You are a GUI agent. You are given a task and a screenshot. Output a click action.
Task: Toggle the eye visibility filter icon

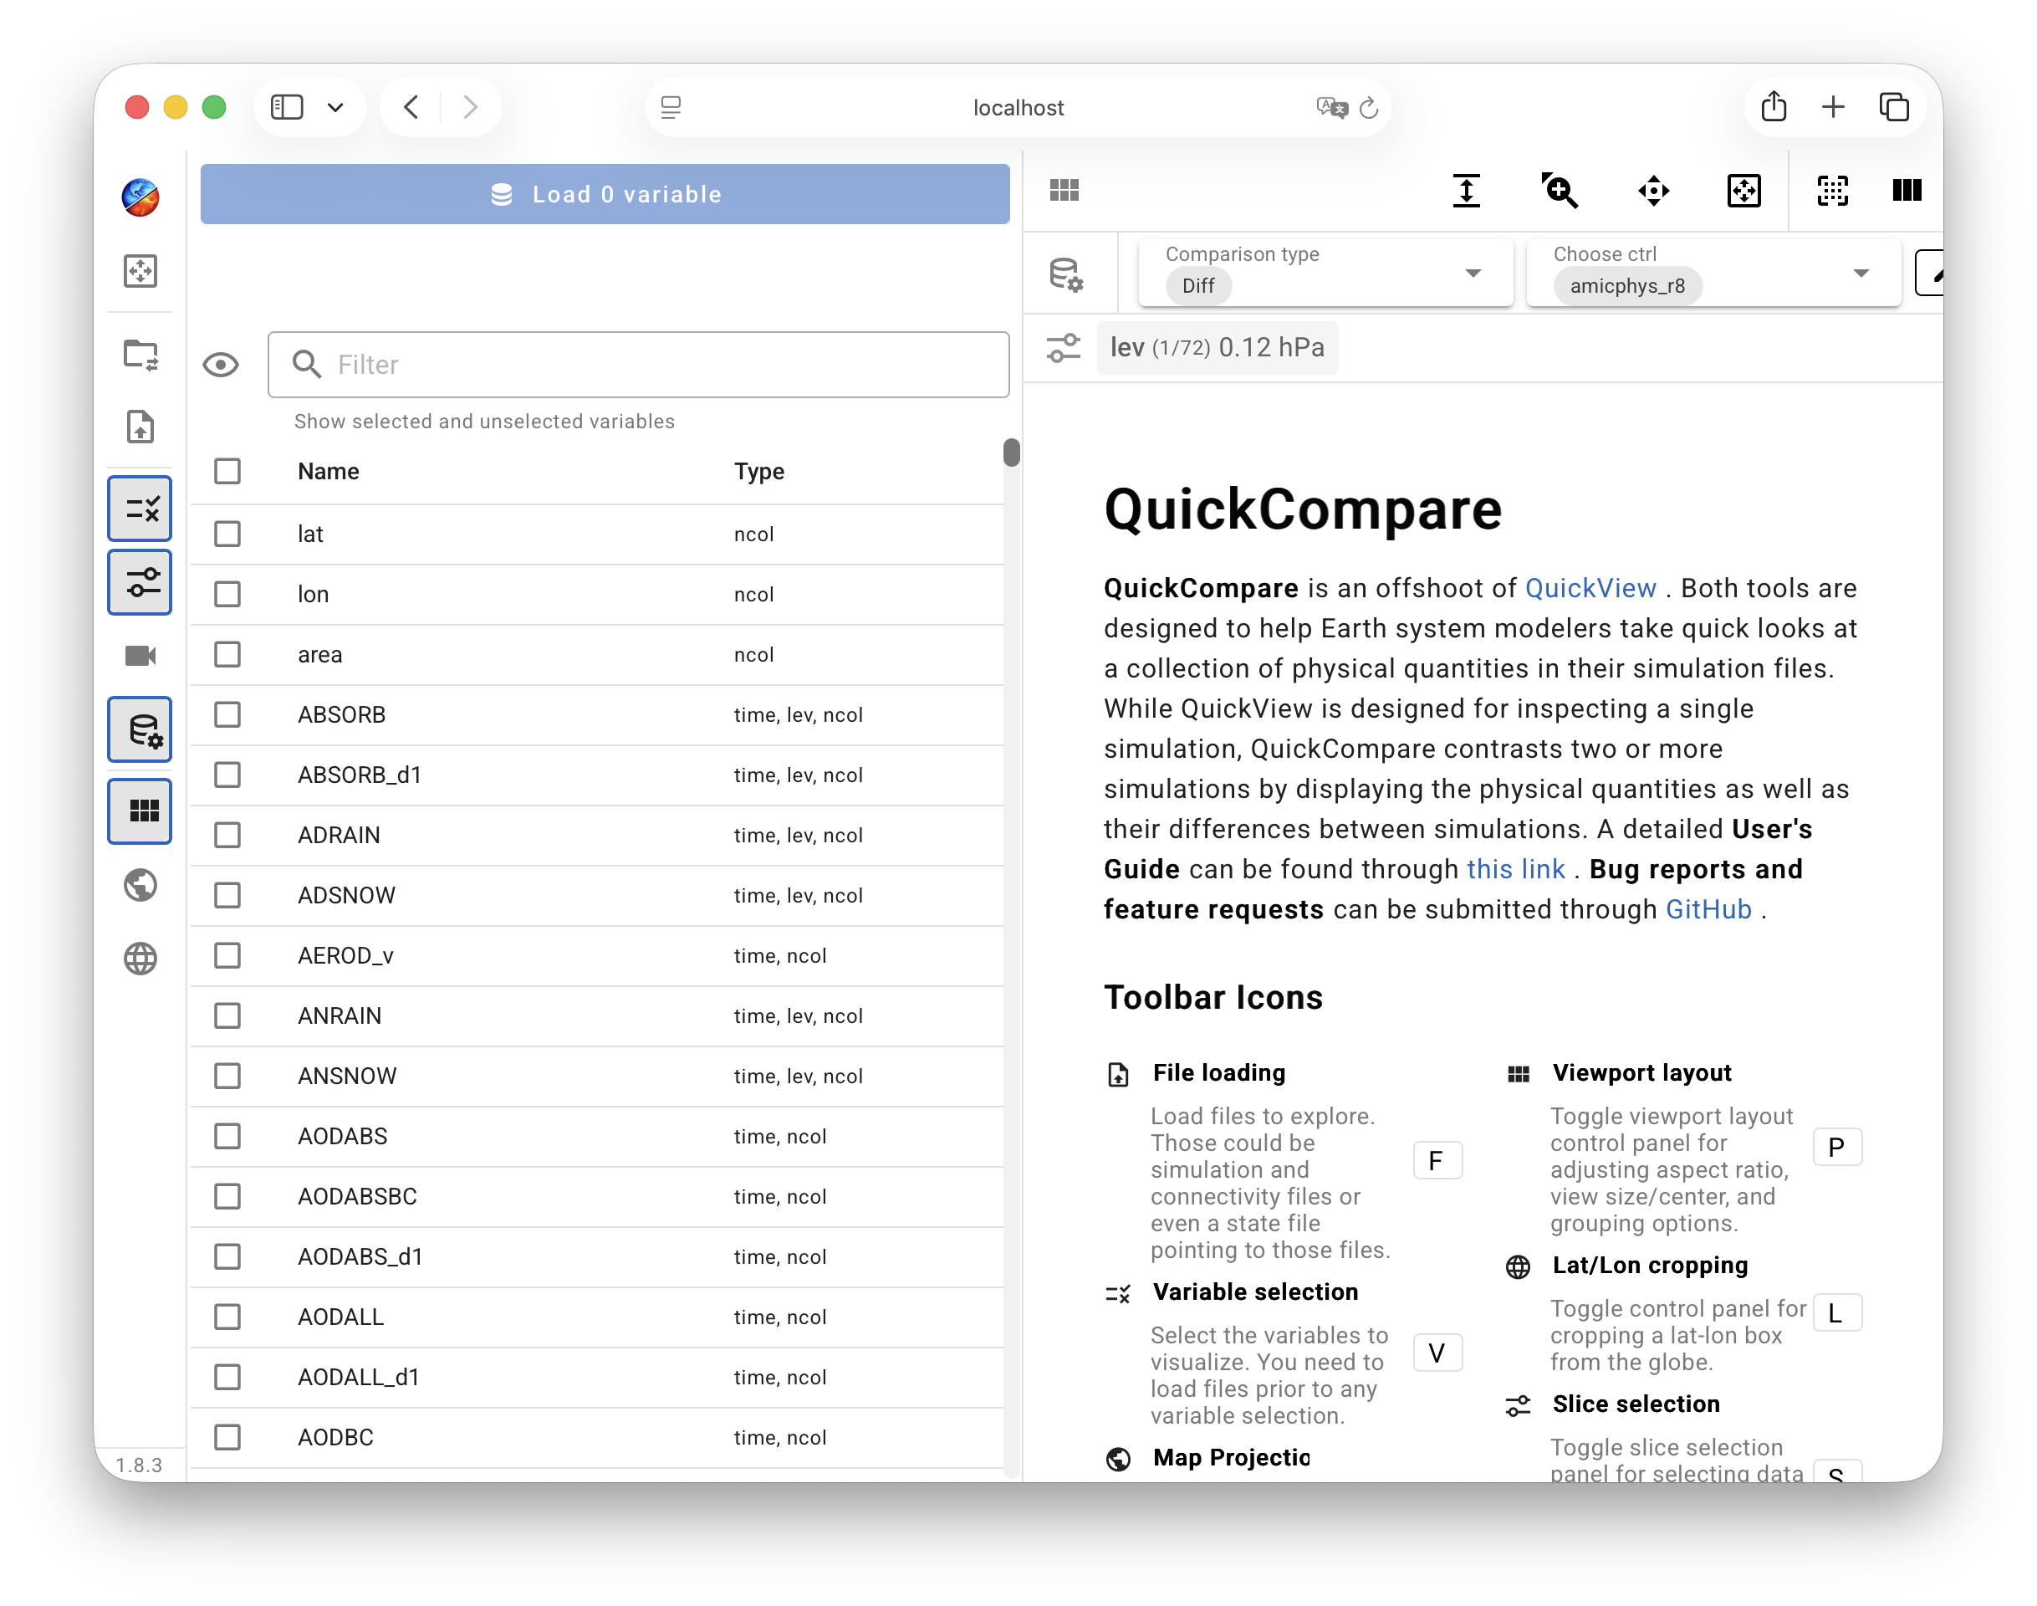pos(221,365)
